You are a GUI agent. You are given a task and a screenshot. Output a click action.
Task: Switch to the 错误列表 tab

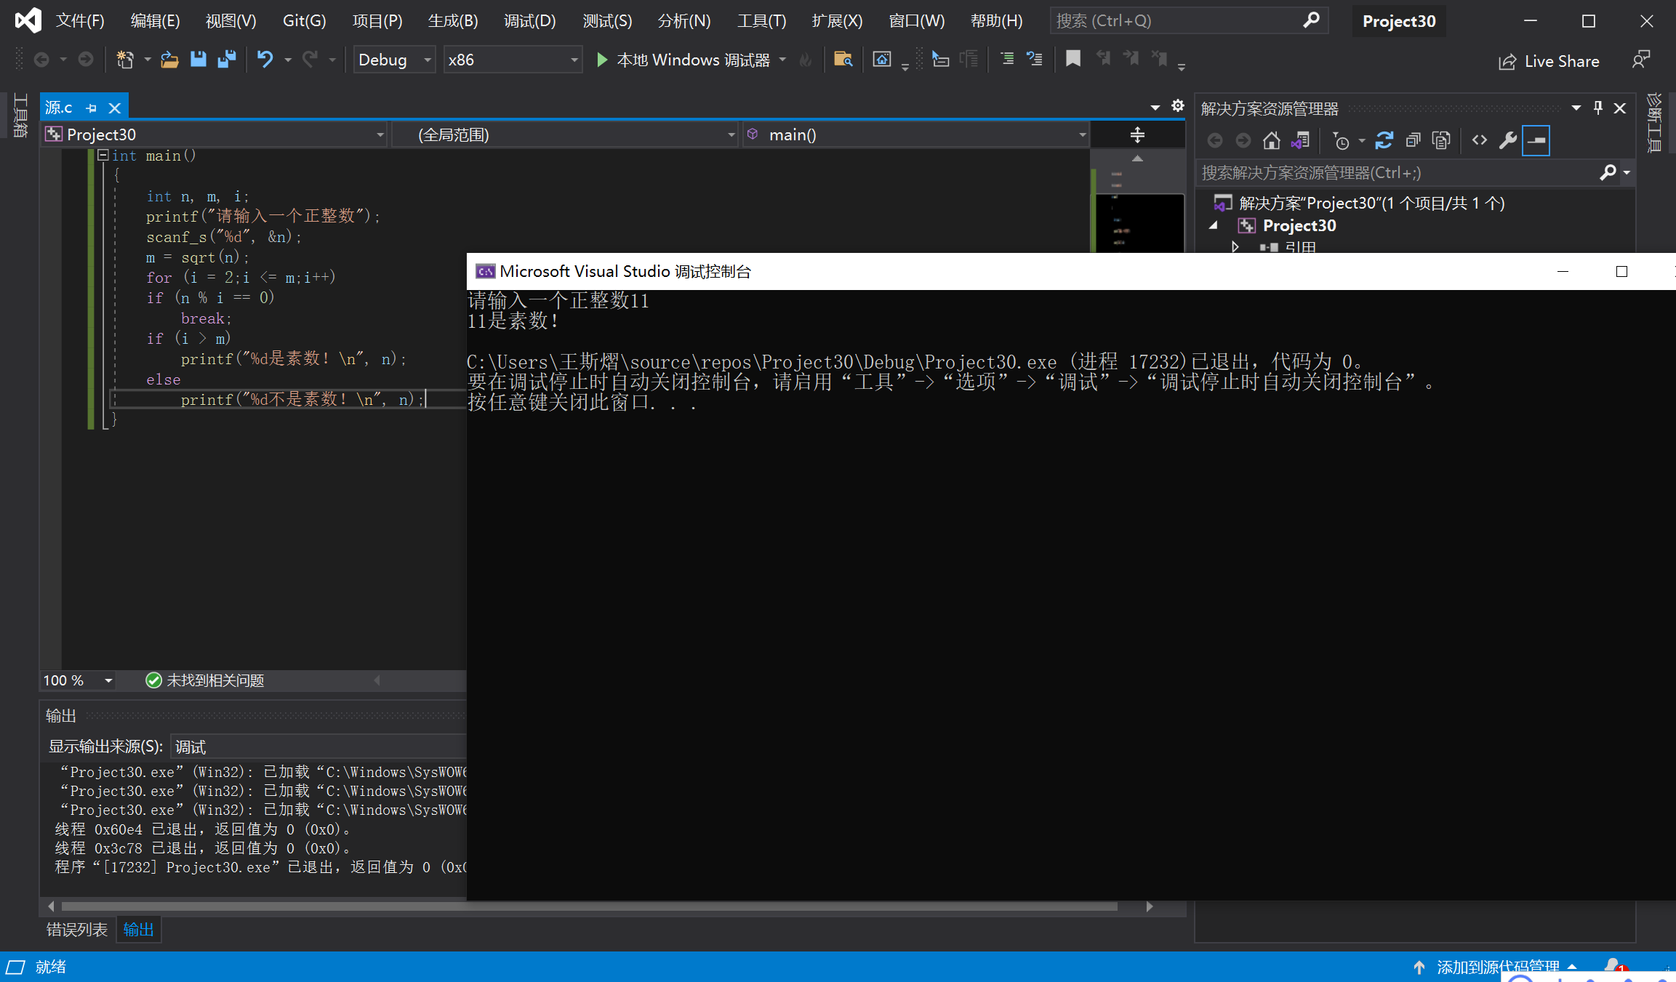(76, 930)
